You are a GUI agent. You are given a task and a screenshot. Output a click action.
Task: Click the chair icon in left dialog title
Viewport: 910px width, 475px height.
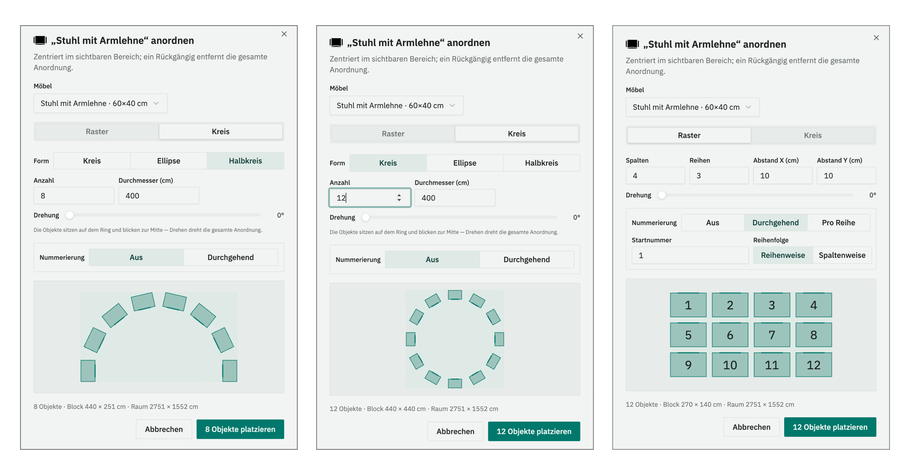click(x=40, y=40)
